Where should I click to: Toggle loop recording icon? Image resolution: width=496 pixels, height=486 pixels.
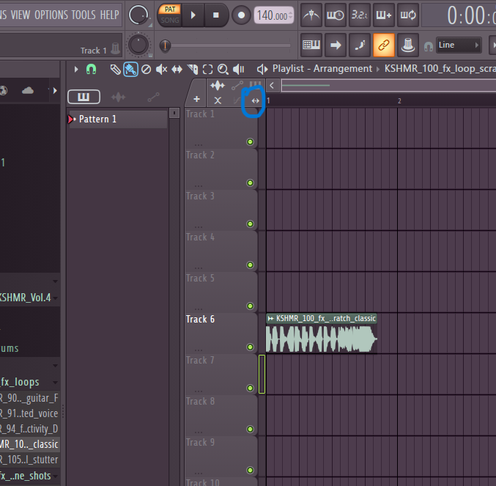[408, 15]
